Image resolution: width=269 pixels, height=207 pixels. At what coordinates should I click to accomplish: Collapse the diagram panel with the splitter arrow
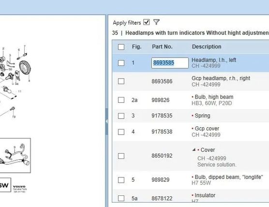coord(107,121)
